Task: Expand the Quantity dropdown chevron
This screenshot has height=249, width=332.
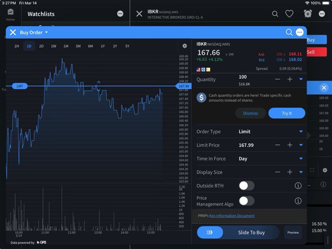Action: click(x=300, y=79)
